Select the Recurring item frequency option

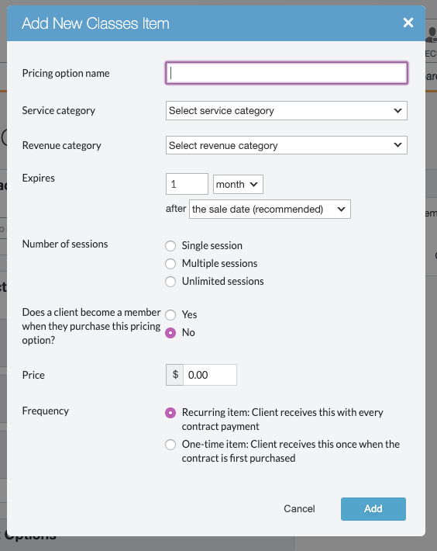click(x=170, y=413)
